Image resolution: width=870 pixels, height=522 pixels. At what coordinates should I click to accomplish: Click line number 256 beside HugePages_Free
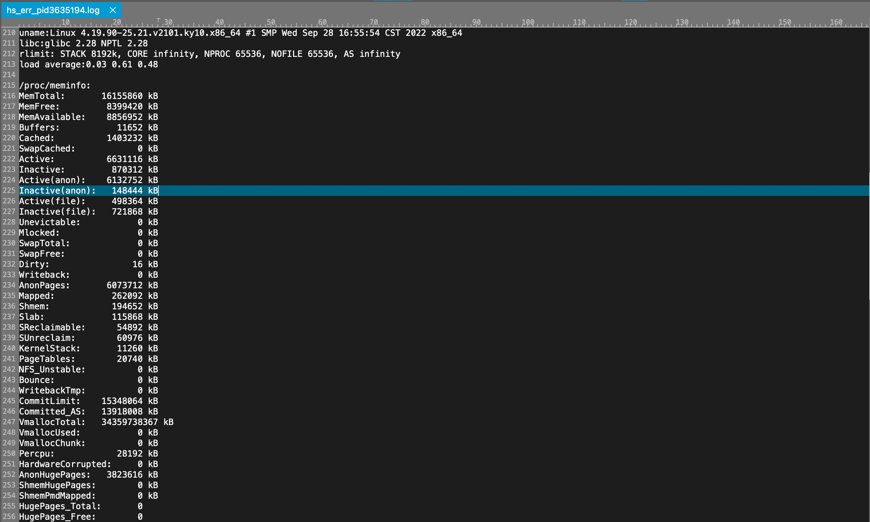click(9, 516)
